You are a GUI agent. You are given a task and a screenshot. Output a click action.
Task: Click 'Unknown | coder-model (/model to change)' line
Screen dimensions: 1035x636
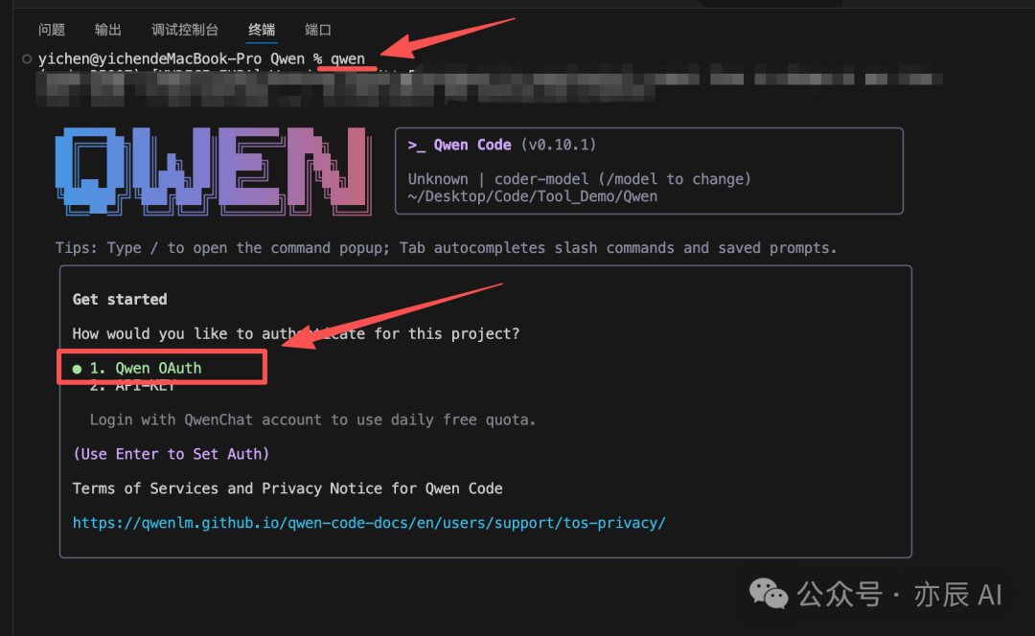coord(579,179)
